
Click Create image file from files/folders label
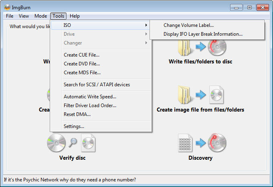(x=200, y=110)
